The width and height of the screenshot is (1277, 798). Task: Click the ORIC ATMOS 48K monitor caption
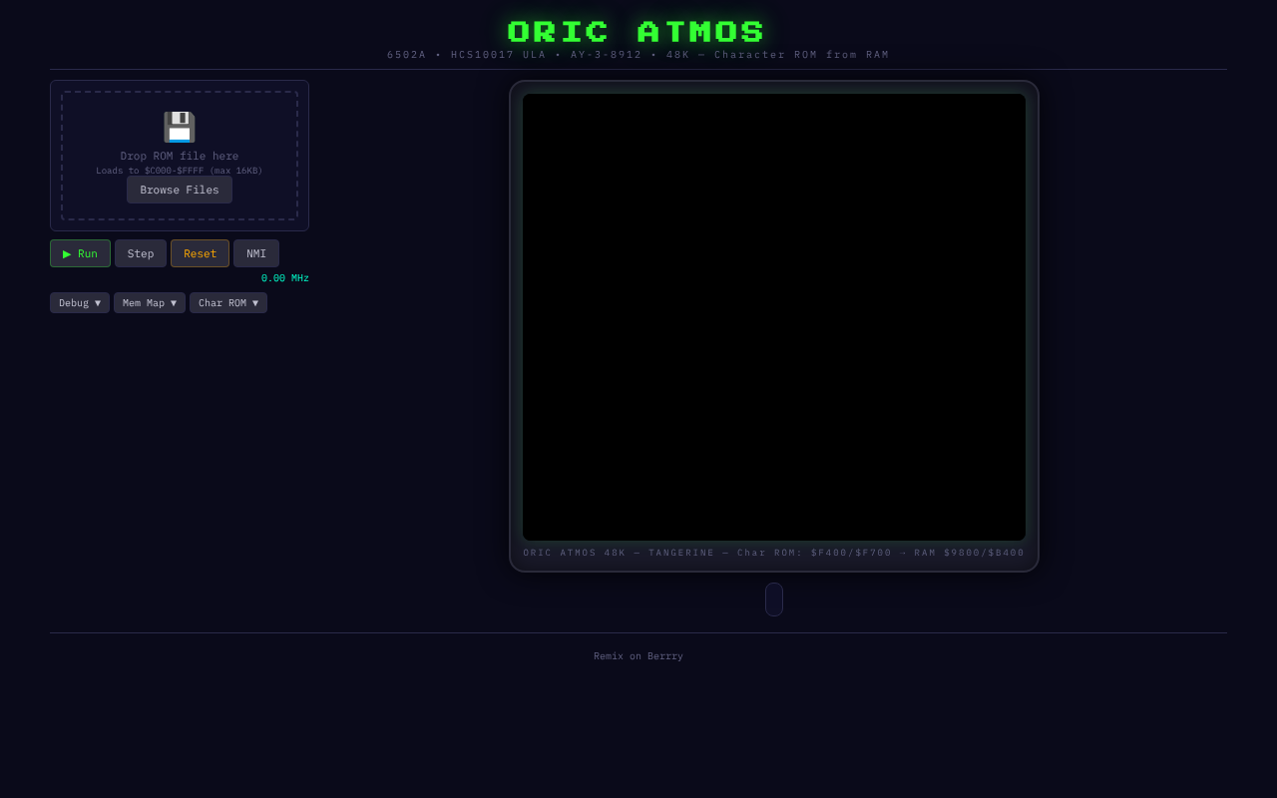pyautogui.click(x=774, y=553)
